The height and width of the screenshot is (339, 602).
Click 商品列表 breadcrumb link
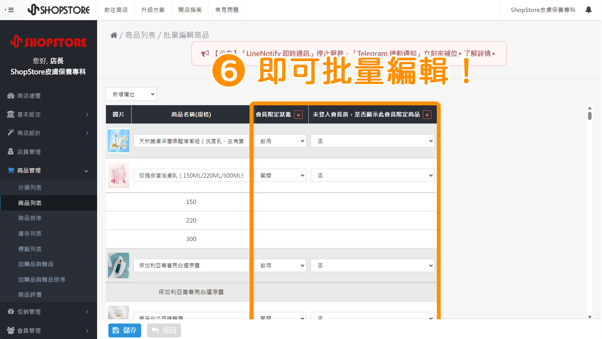[x=140, y=35]
